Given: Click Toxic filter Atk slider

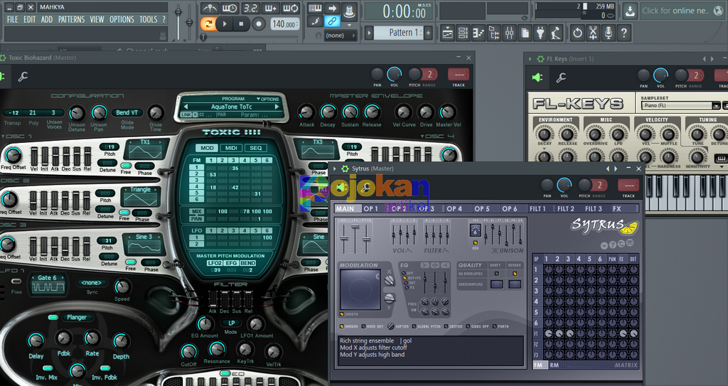Looking at the screenshot, I should click(213, 299).
